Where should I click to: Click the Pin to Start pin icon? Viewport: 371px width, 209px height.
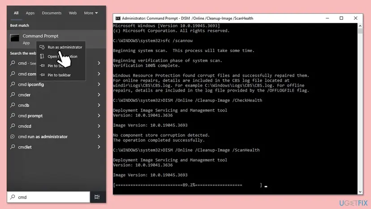pos(42,65)
